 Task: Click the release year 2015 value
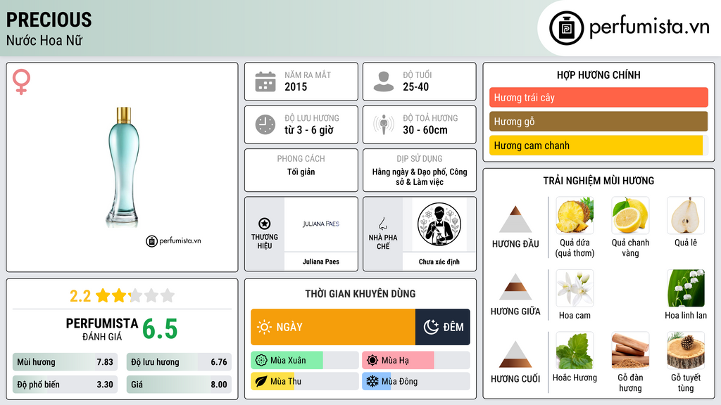click(296, 86)
